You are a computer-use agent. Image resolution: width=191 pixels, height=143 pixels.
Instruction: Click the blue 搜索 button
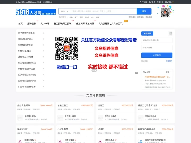pyautogui.click(x=144, y=11)
